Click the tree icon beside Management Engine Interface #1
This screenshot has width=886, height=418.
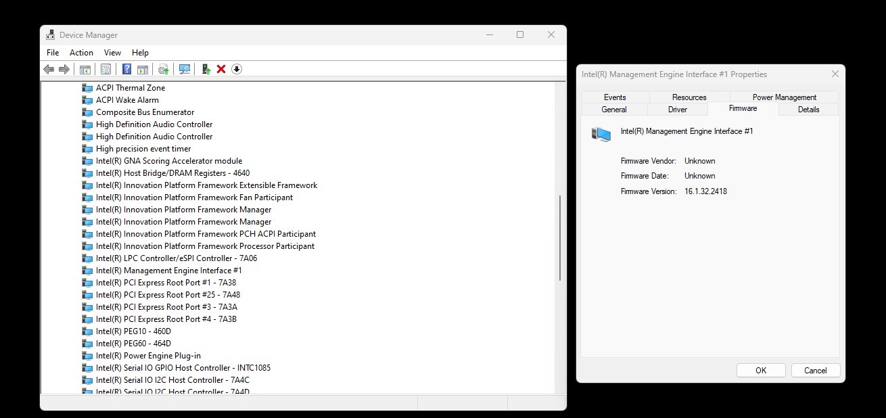[x=87, y=271]
